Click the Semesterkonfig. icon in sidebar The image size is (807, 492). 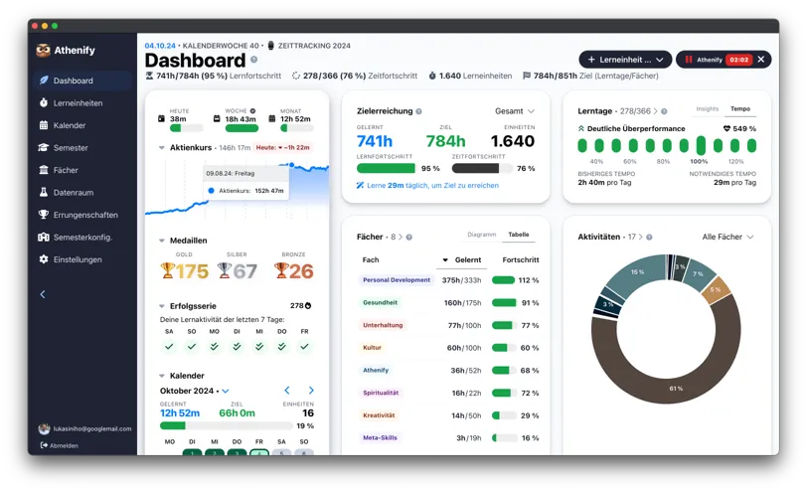(44, 237)
